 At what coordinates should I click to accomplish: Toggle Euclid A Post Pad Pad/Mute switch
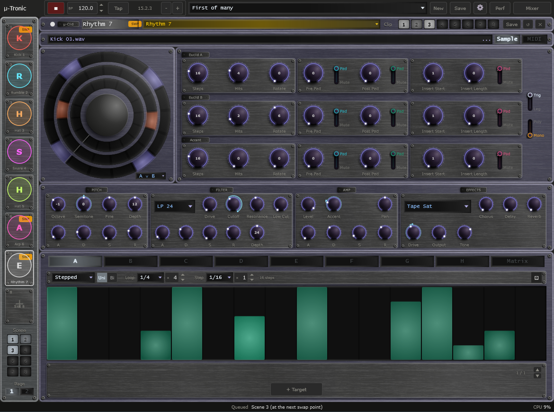point(393,75)
